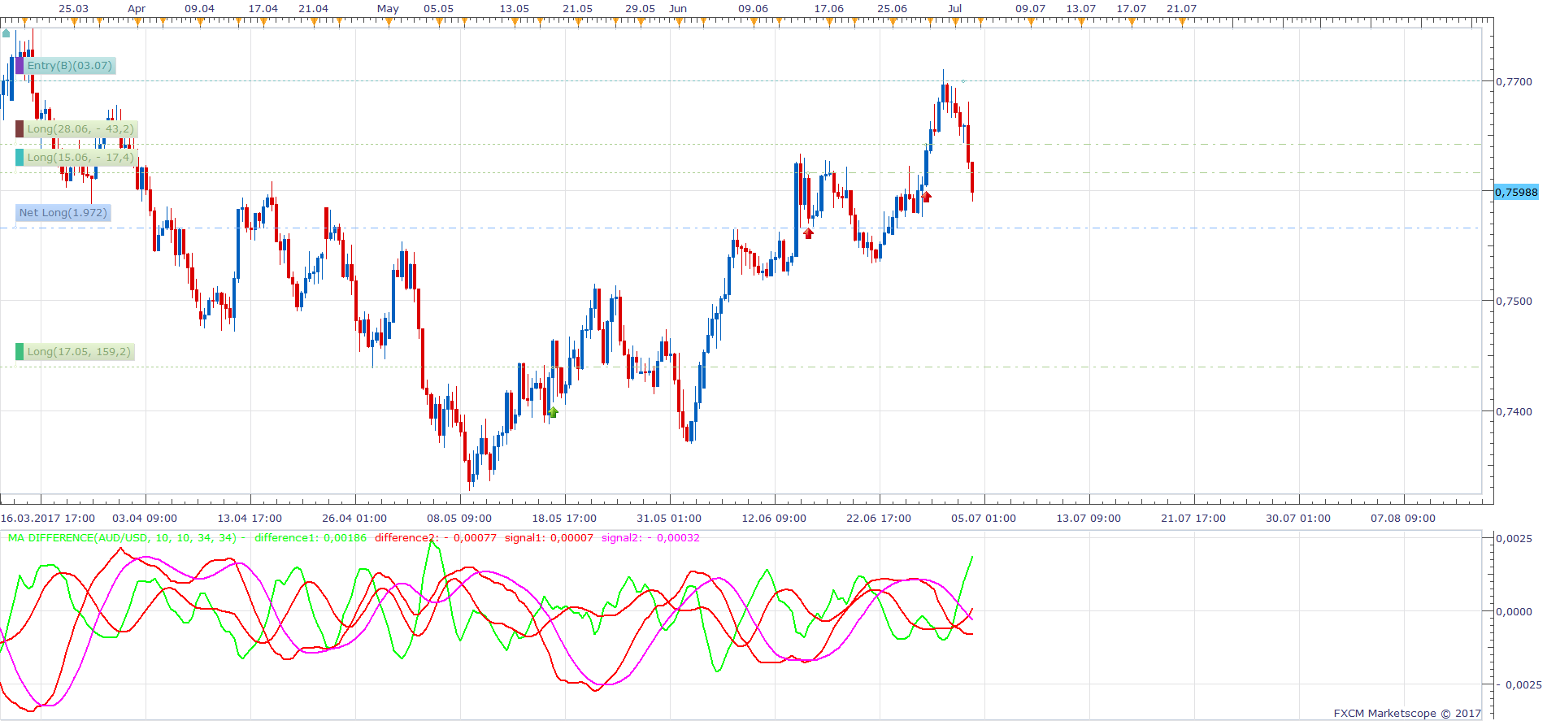
Task: Click the orange marker under 17.04 date
Action: click(x=263, y=23)
